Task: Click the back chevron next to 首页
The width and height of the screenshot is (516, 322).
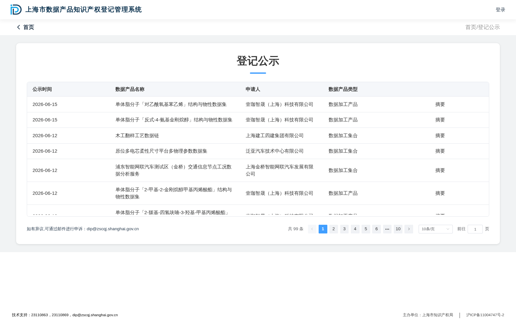Action: [18, 27]
